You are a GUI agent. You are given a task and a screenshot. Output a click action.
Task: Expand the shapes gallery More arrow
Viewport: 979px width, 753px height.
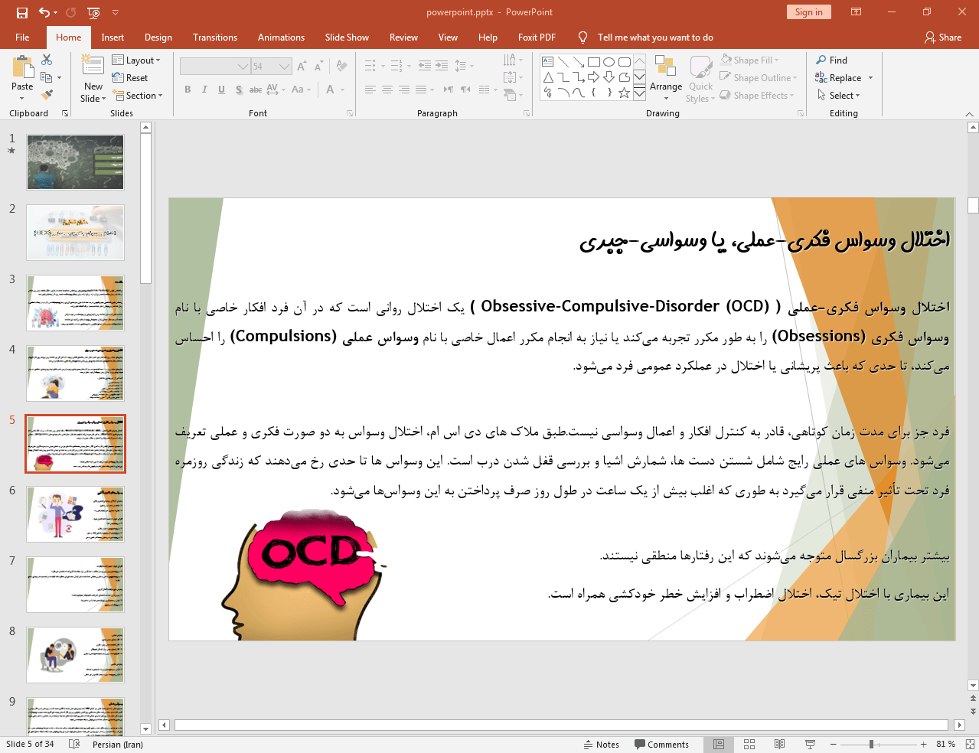639,93
